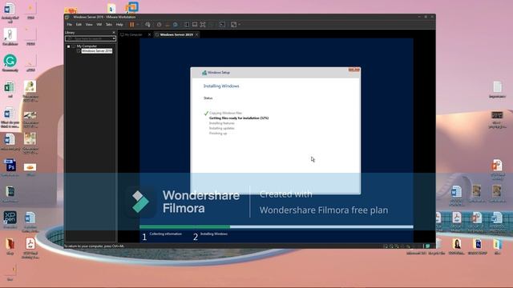Open the XP-Pen desktop shortcut
Viewport: 513px width, 288px height.
(10, 219)
